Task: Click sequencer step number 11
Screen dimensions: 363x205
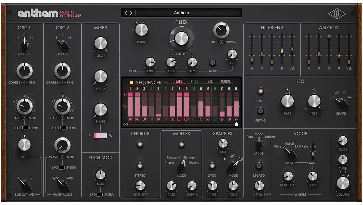Action: [201, 89]
